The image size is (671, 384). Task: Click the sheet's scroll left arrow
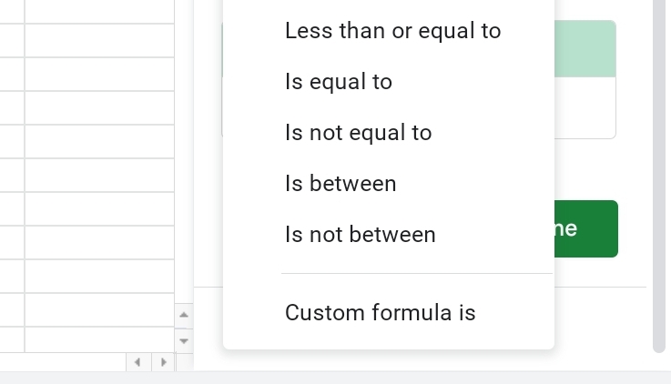tap(137, 362)
